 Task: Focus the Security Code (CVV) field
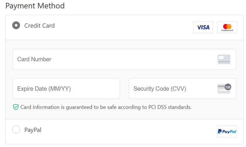point(182,89)
